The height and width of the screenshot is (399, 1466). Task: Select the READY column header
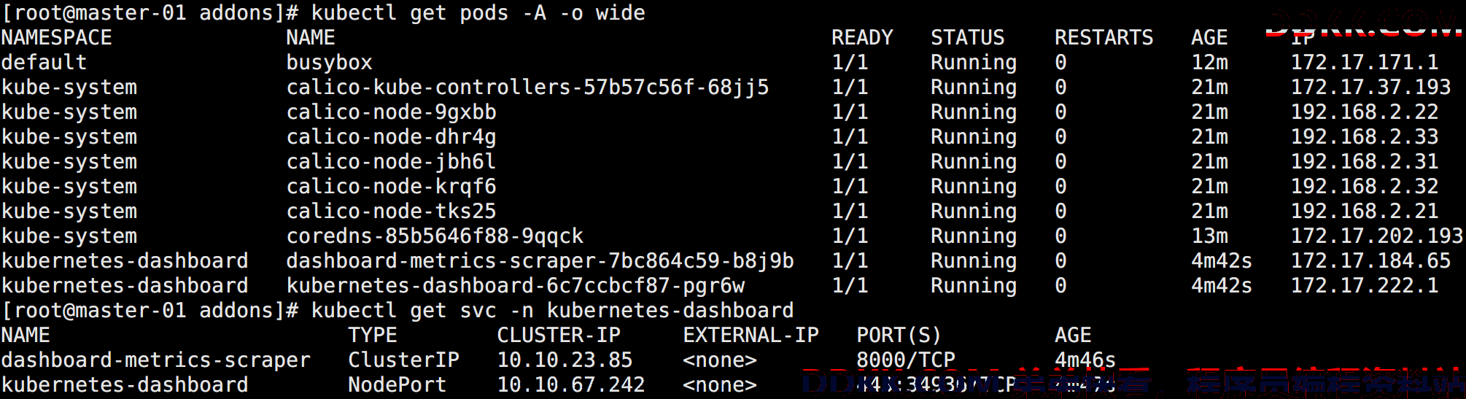click(862, 38)
